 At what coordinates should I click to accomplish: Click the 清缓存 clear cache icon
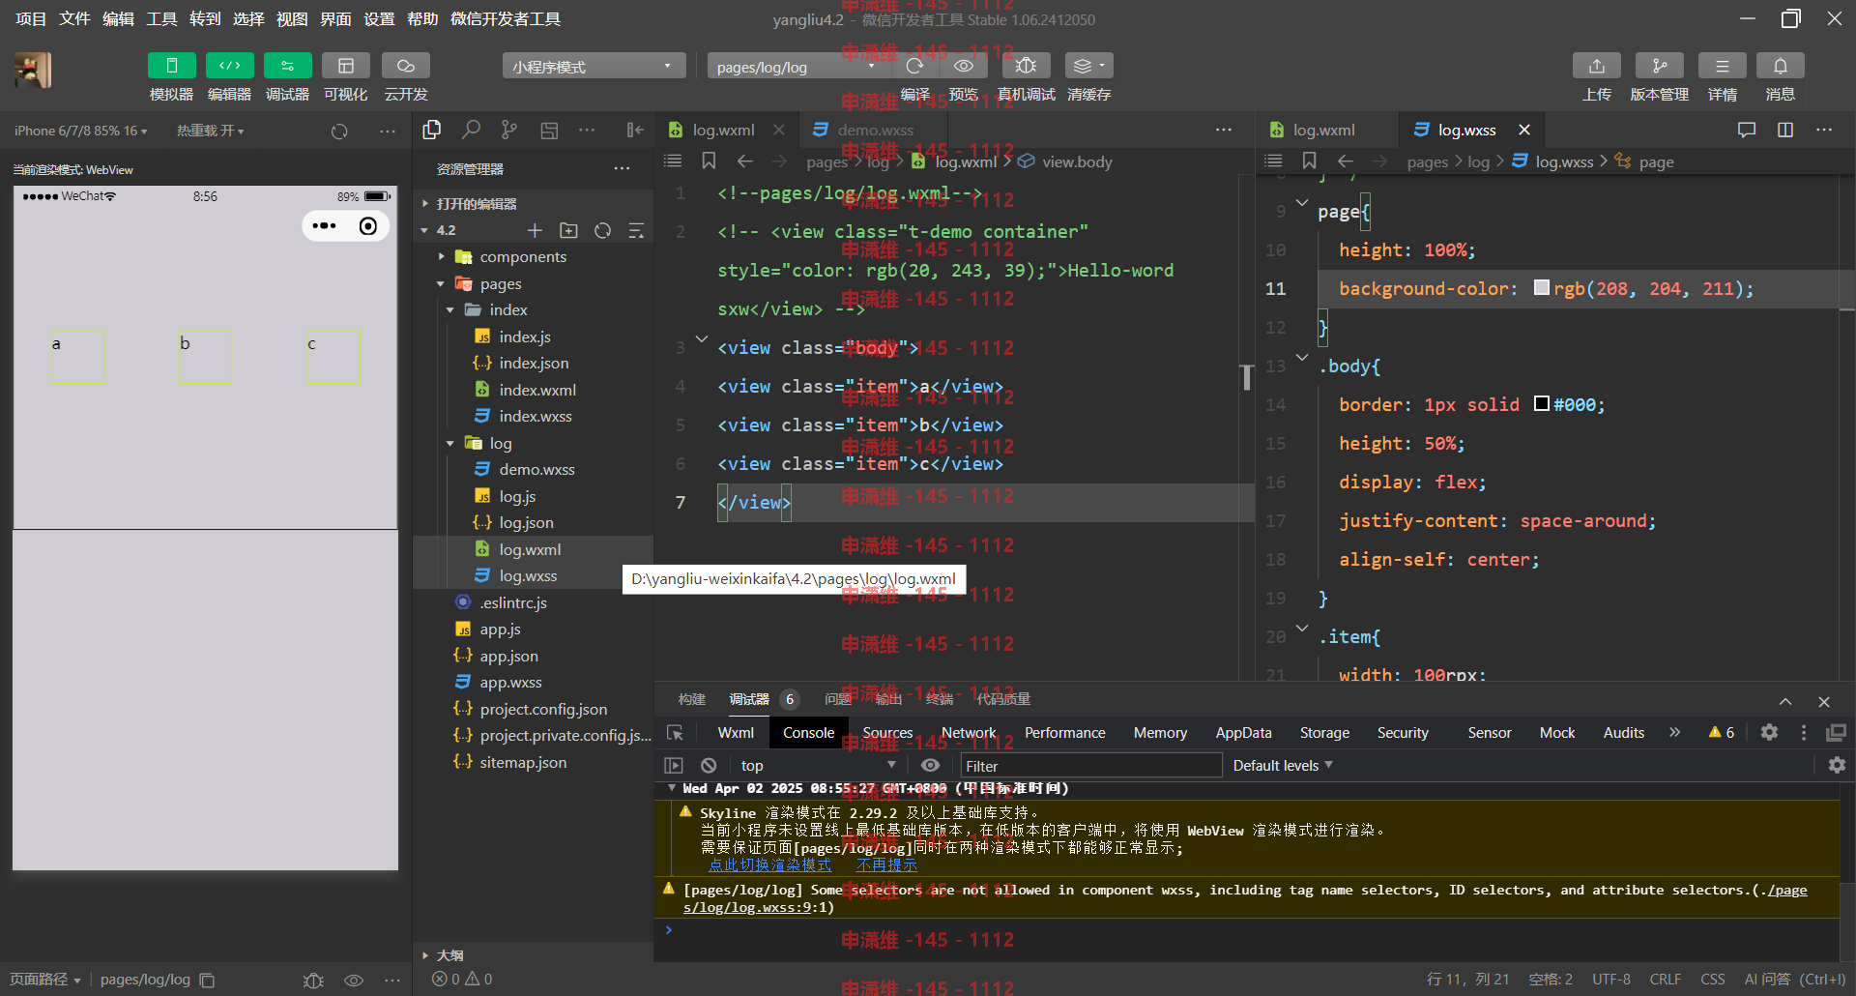[1088, 66]
